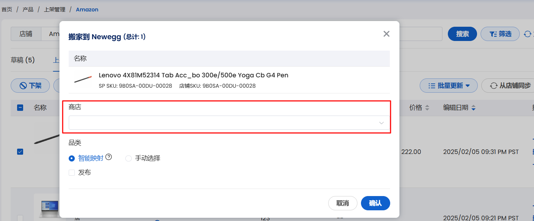The width and height of the screenshot is (534, 221).
Task: Click the 智能映射 help question mark icon
Action: (109, 157)
